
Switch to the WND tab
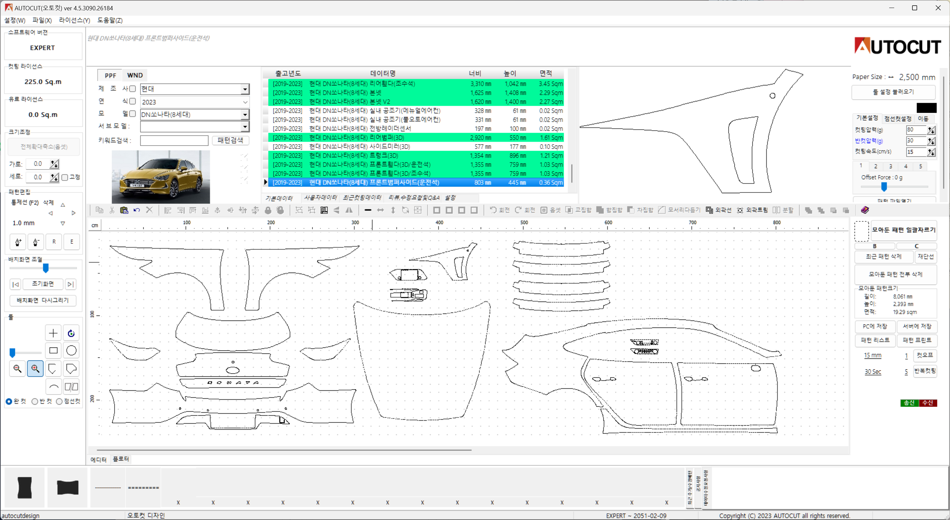135,75
